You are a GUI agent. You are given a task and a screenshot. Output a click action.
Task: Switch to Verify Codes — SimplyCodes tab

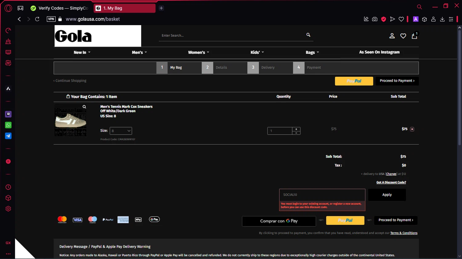(59, 8)
